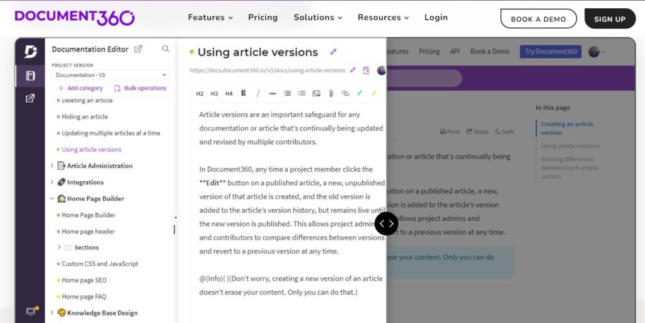Open the Project Version dropdown
The image size is (645, 323).
click(x=110, y=75)
